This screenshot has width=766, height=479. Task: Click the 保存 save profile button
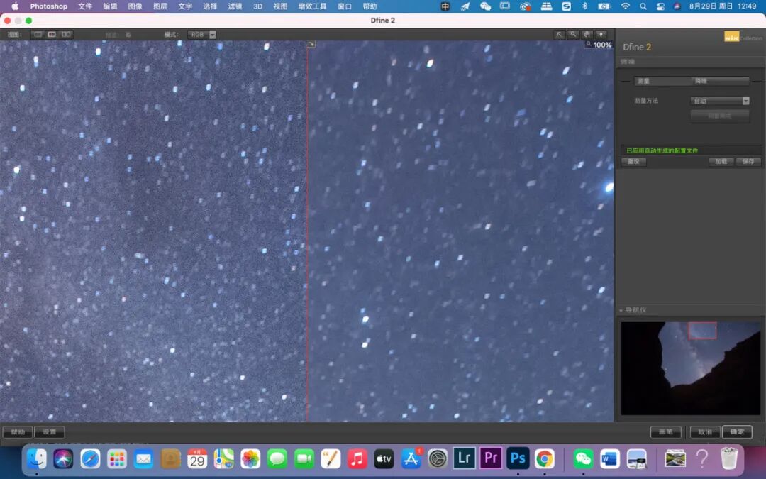tap(748, 162)
